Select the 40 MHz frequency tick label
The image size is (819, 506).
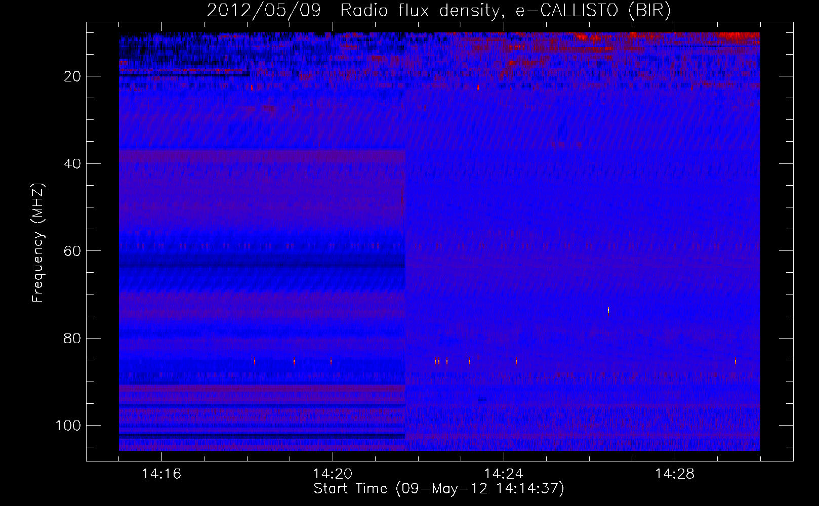[73, 164]
